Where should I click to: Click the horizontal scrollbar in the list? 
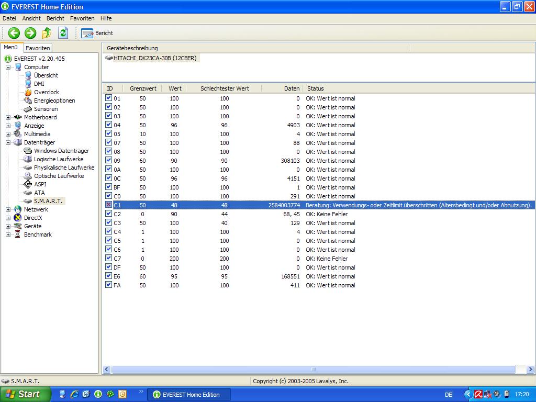(314, 369)
